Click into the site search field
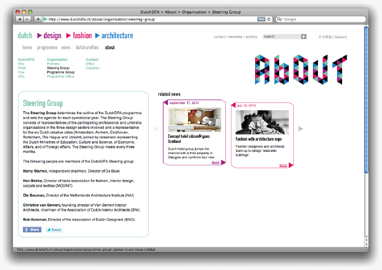 click(281, 37)
